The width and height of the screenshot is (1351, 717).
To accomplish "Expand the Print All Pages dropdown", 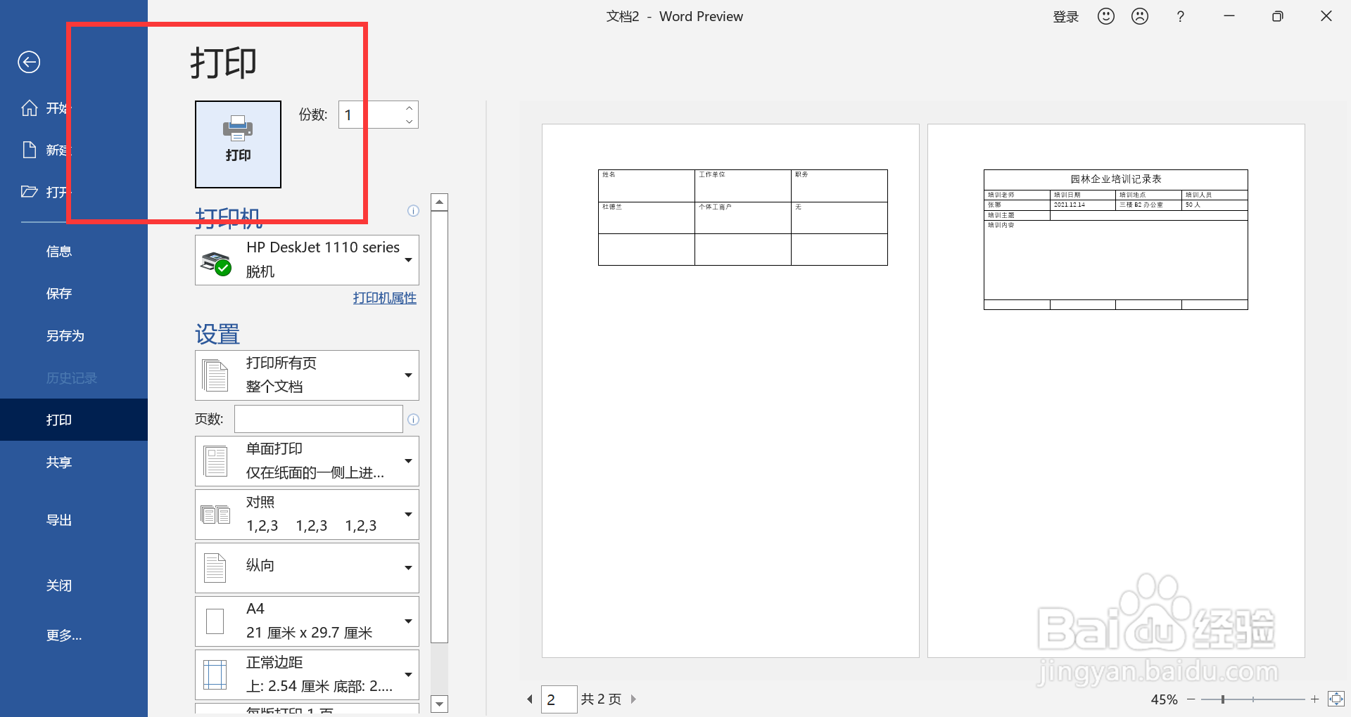I will point(307,375).
